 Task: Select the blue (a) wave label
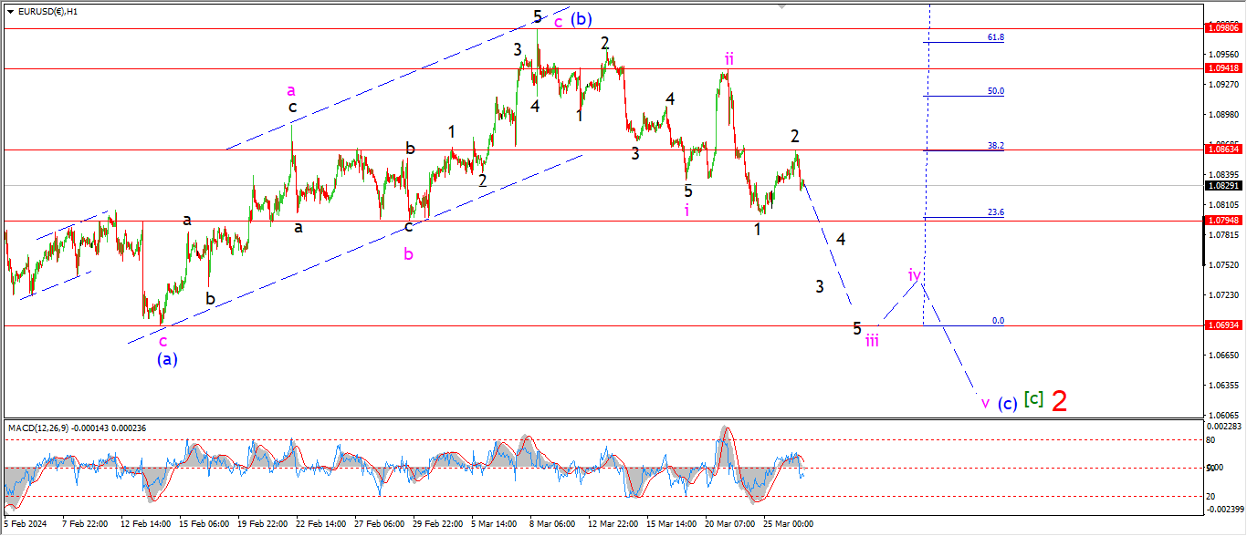click(166, 358)
